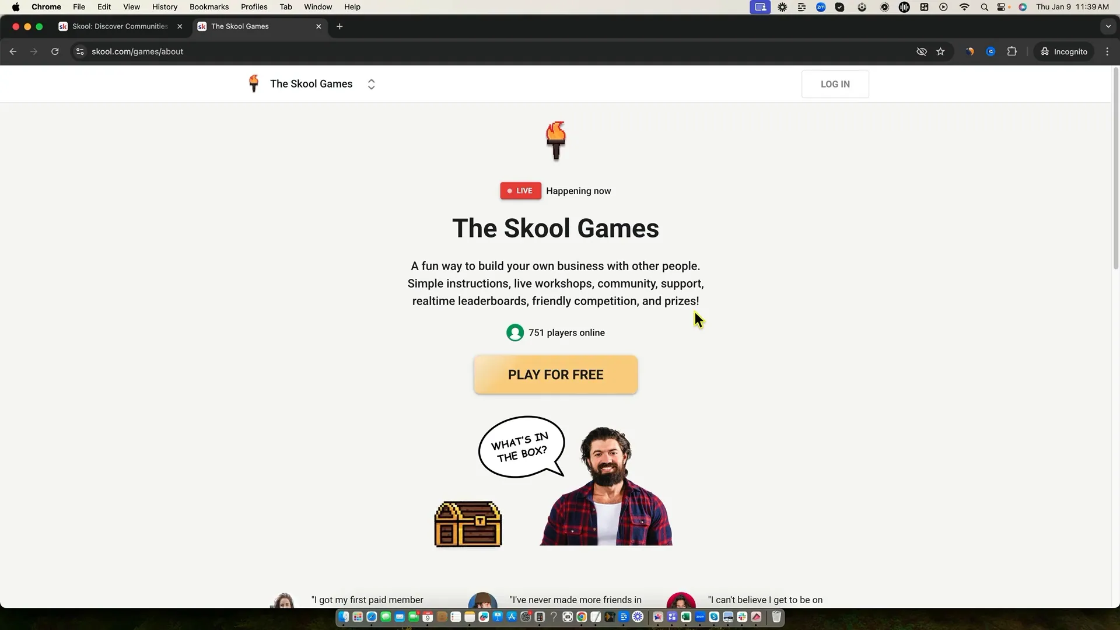Open macOS Control Center toggles icon
The width and height of the screenshot is (1120, 630).
point(1002,7)
